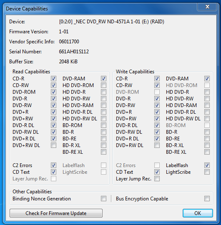This screenshot has width=221, height=225.
Task: Toggle DVD-RW checkbox under Write Capabilities
Action: [157, 105]
